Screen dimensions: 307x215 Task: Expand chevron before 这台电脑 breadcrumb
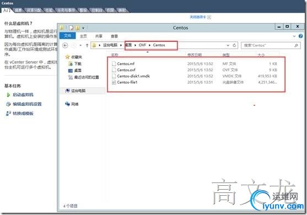(99, 45)
